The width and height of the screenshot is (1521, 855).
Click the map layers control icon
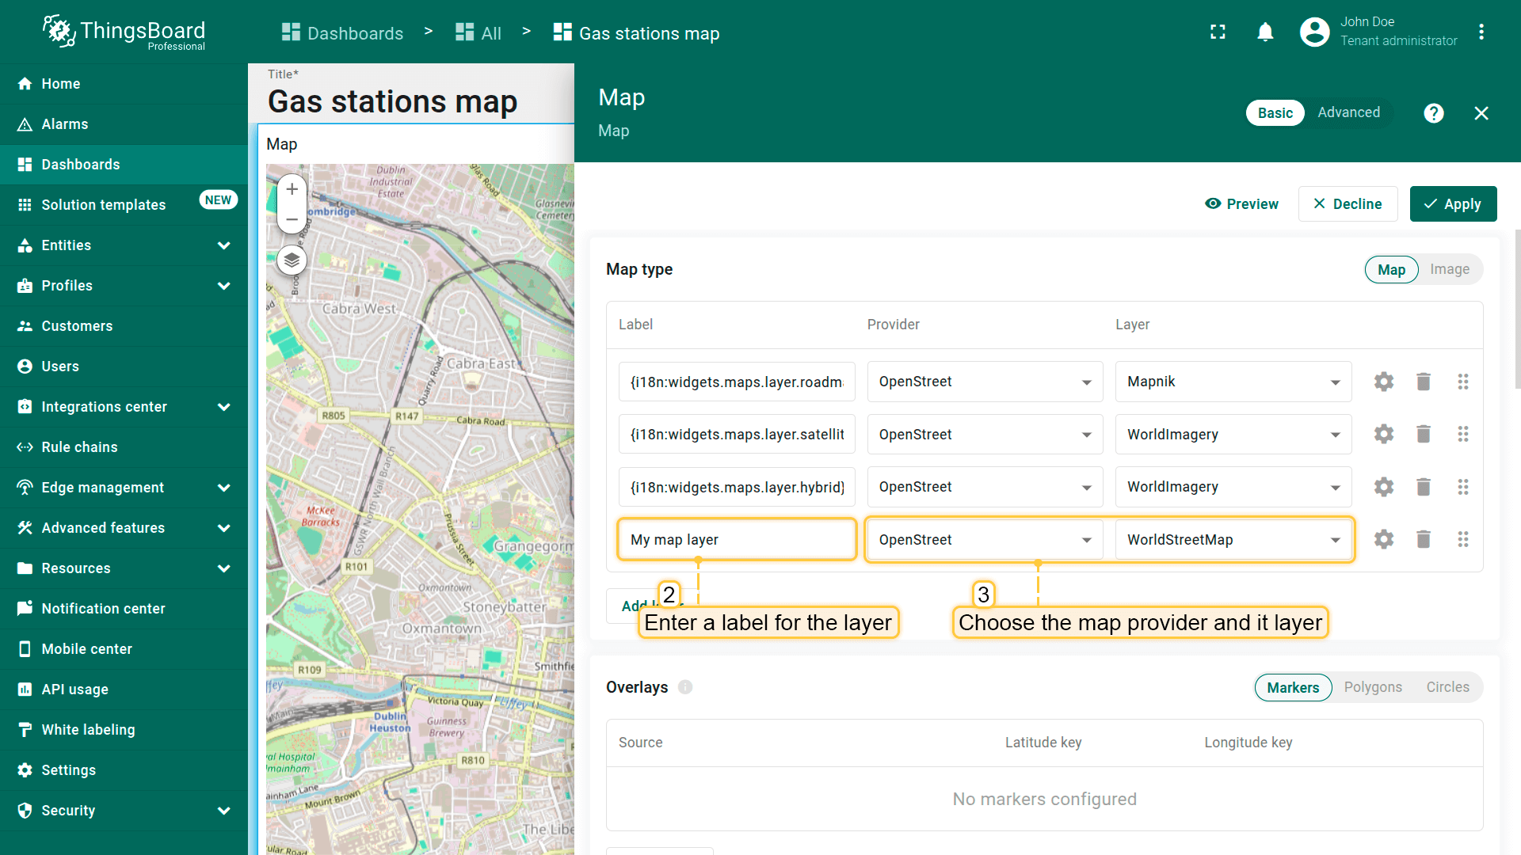pyautogui.click(x=292, y=260)
